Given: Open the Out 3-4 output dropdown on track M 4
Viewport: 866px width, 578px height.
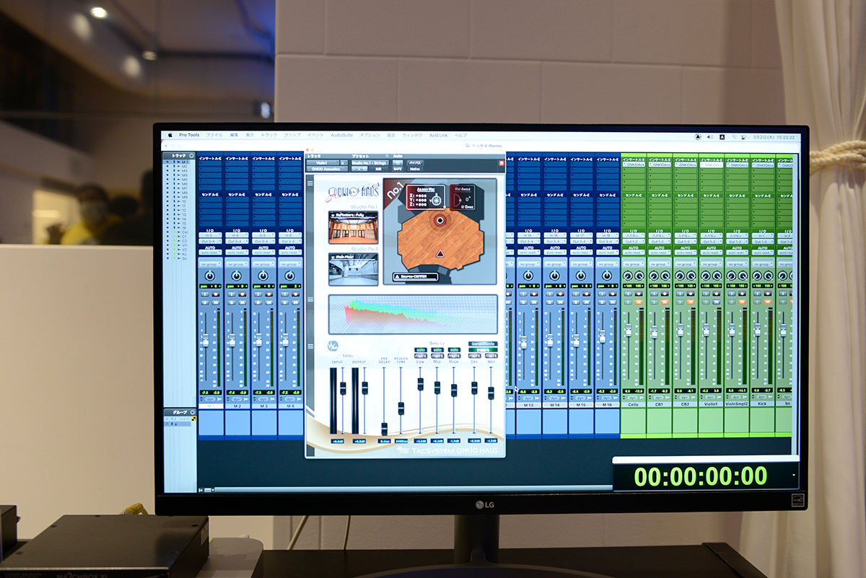Looking at the screenshot, I should point(290,242).
